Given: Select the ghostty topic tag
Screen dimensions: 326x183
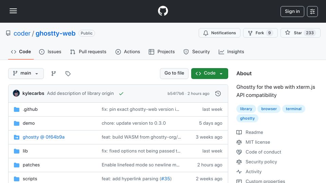Looking at the screenshot, I should point(247,119).
